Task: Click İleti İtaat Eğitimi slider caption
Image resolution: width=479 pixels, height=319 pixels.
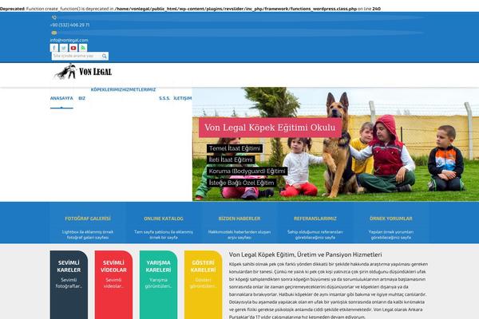Action: click(231, 159)
